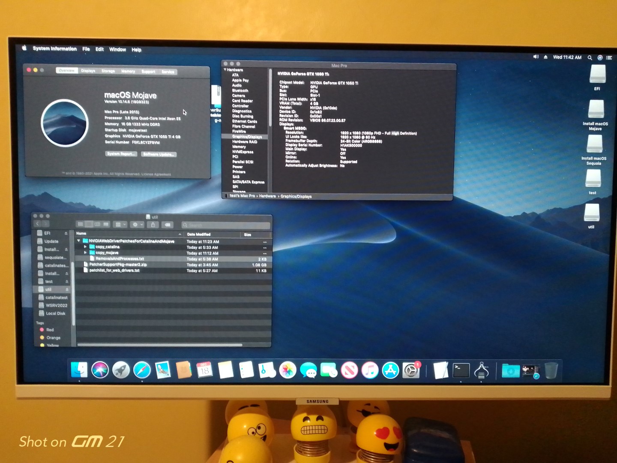617x463 pixels.
Task: Click the Software Update button
Action: point(158,154)
